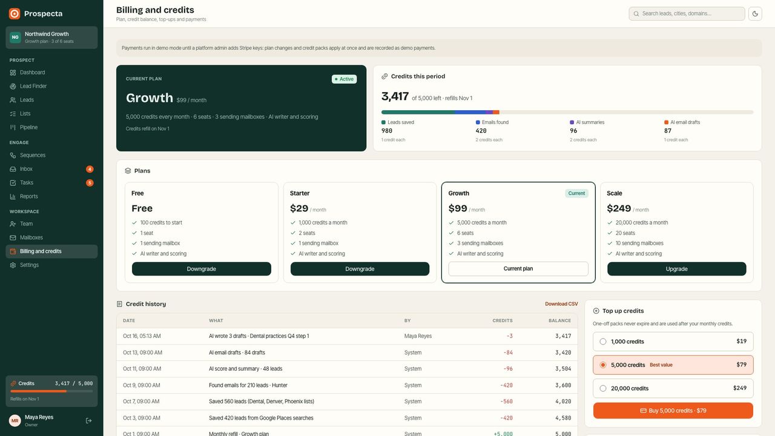Click the sidebar credits progress bar

(x=51, y=391)
